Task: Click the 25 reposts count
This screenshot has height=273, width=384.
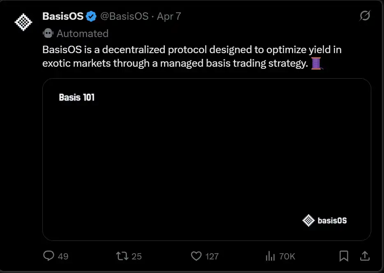Action: coord(136,257)
